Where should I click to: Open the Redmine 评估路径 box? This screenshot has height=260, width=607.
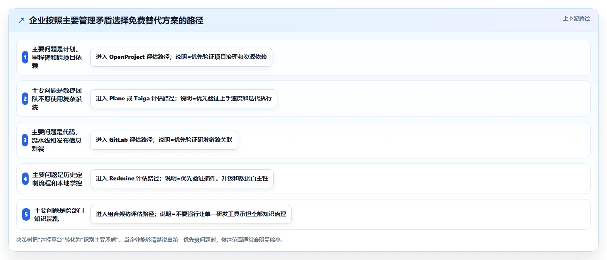pyautogui.click(x=182, y=179)
